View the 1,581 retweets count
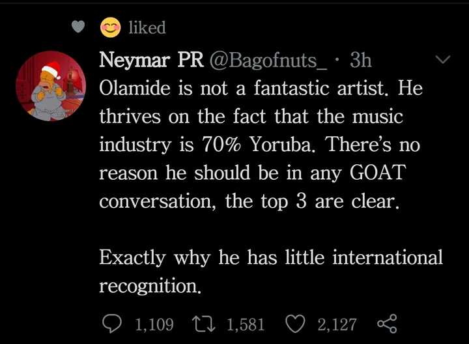Viewport: 469px width, 344px height. tap(246, 324)
